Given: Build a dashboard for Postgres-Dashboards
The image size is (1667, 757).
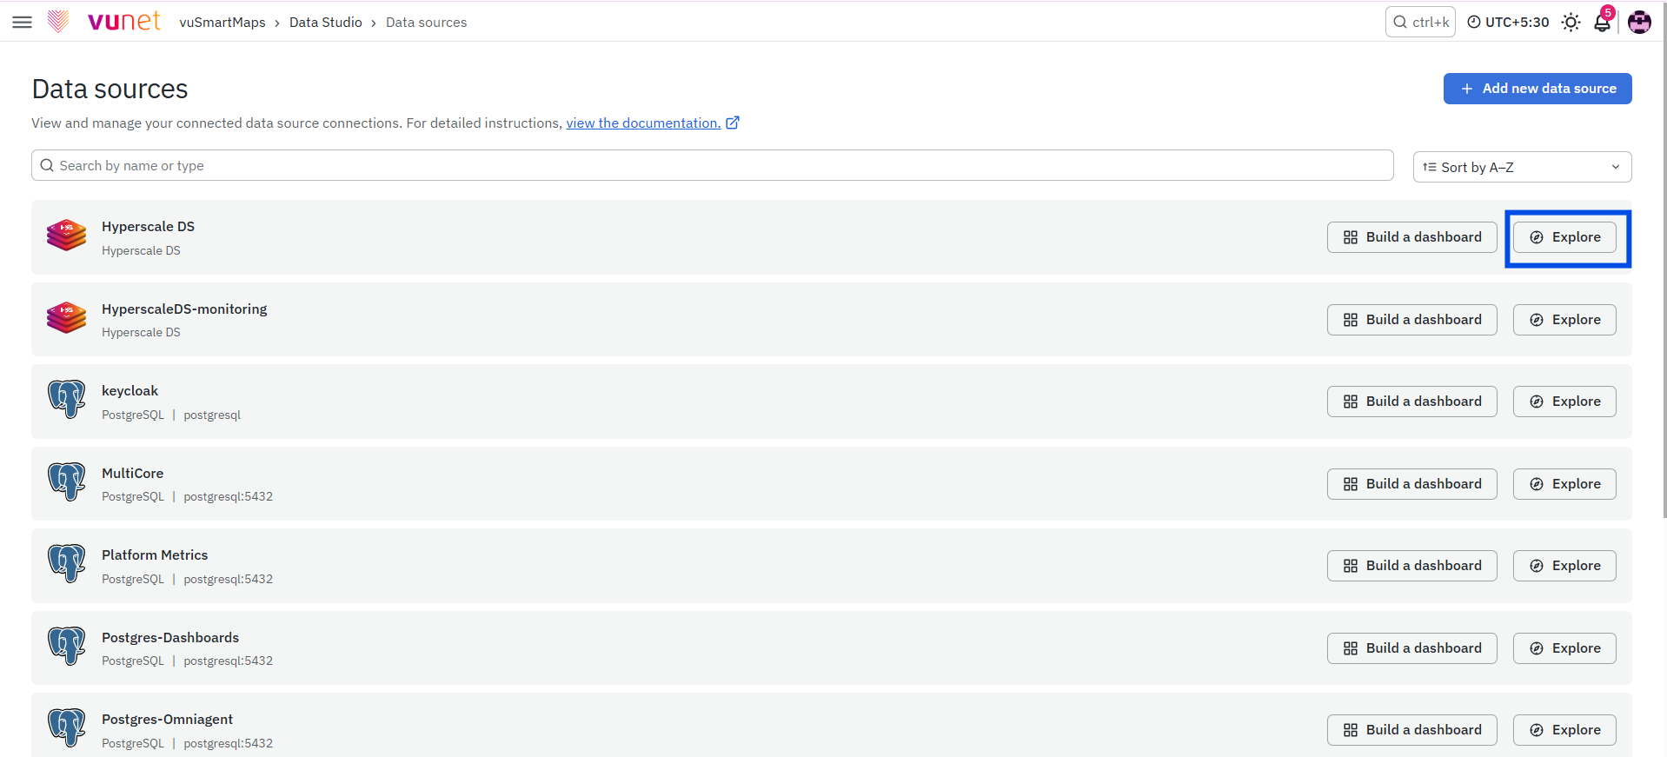Looking at the screenshot, I should click(1411, 648).
